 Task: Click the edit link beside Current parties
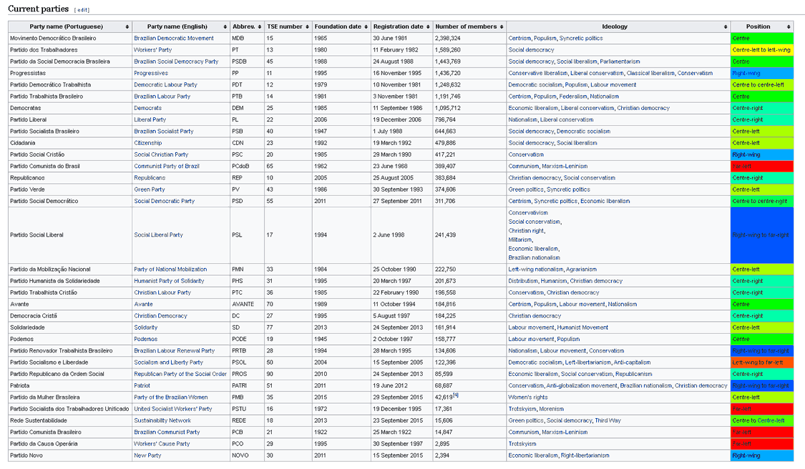83,10
